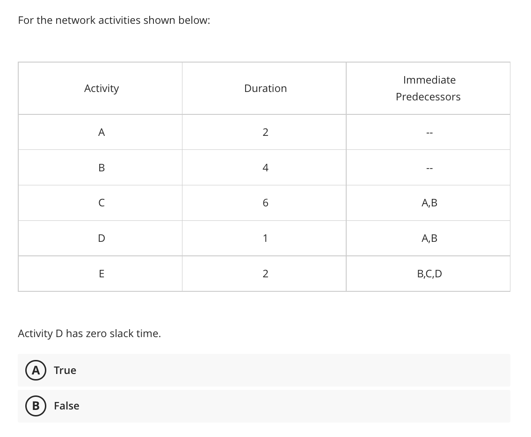Image resolution: width=531 pixels, height=437 pixels.
Task: Click the Immediate Predecessors column header
Action: coord(428,88)
